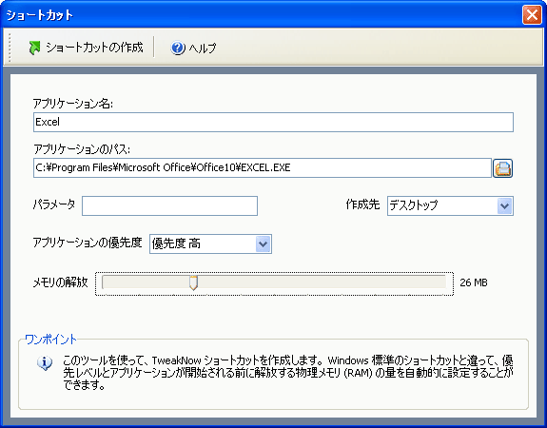Click the tip text mentioning TweakNow ショートカット

[x=288, y=373]
